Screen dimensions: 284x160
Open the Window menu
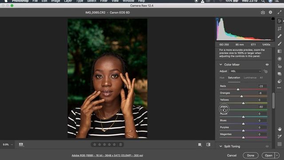[128, 1]
